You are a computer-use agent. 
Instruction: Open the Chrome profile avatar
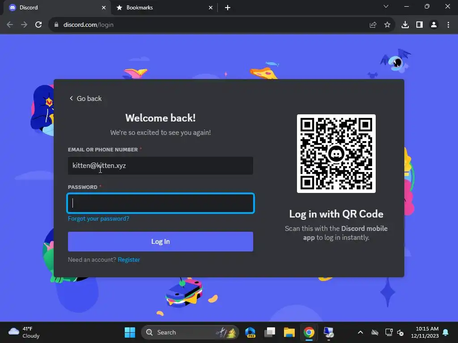[x=434, y=25]
